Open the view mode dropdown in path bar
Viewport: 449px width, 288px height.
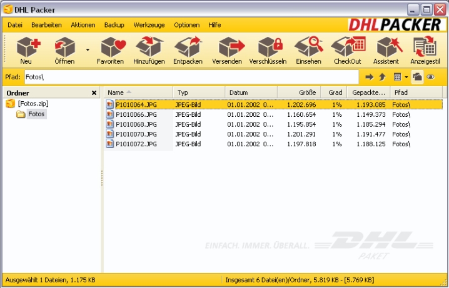click(x=406, y=77)
